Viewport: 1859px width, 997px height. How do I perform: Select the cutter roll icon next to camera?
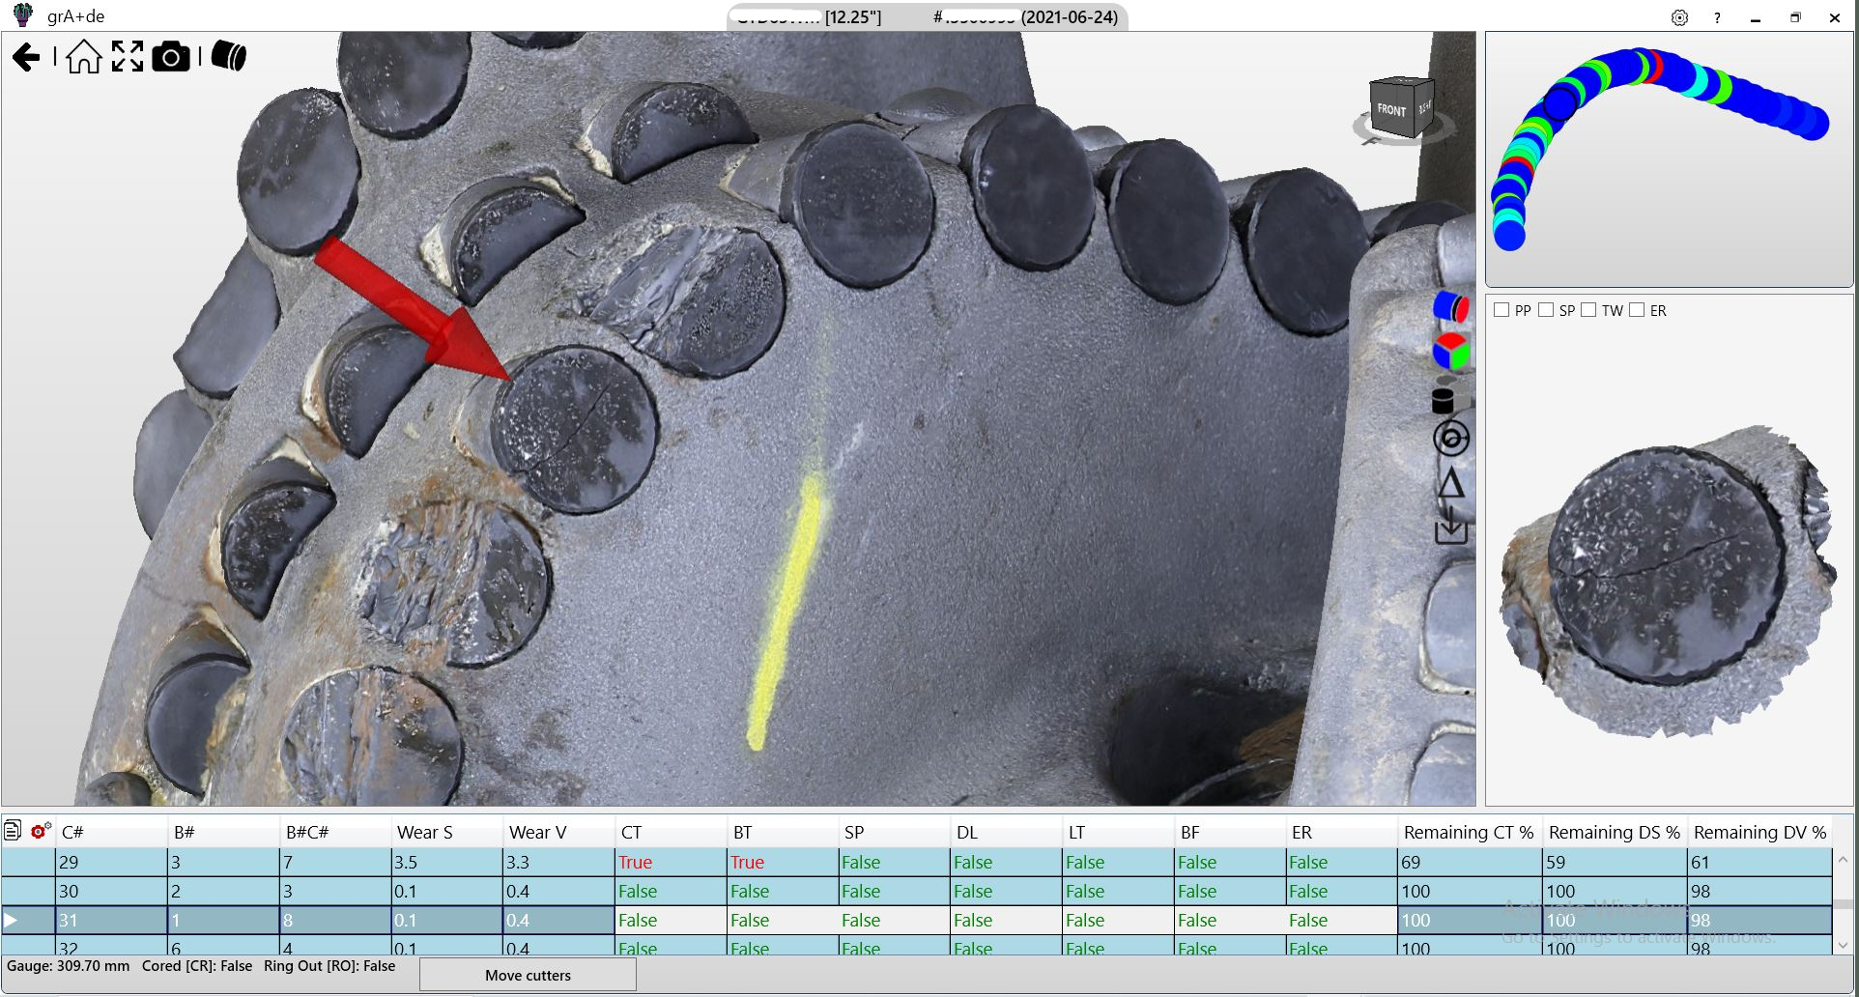(228, 56)
